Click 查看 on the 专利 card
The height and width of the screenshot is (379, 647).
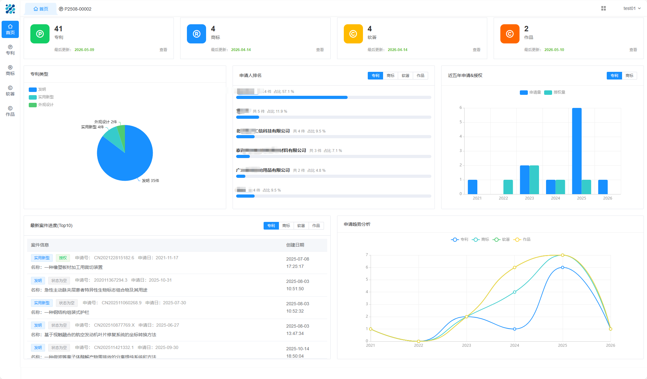(163, 50)
